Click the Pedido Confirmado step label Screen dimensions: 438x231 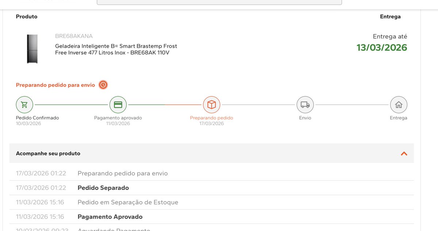tap(37, 118)
